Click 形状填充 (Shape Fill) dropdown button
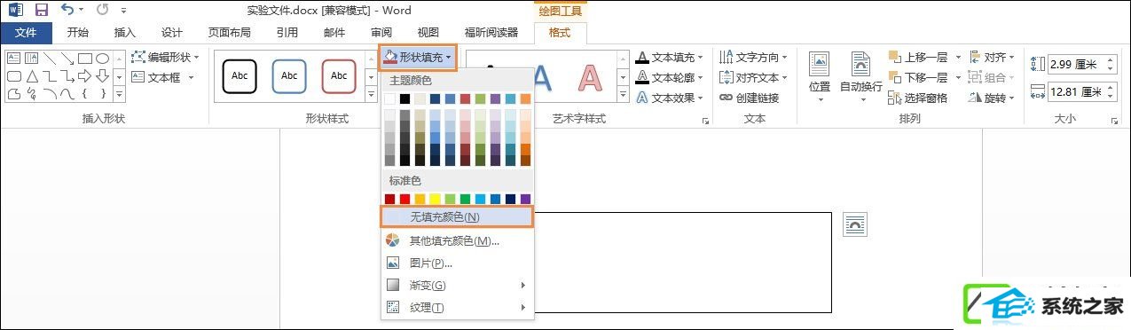Screen dimensions: 1131x330 (418, 57)
